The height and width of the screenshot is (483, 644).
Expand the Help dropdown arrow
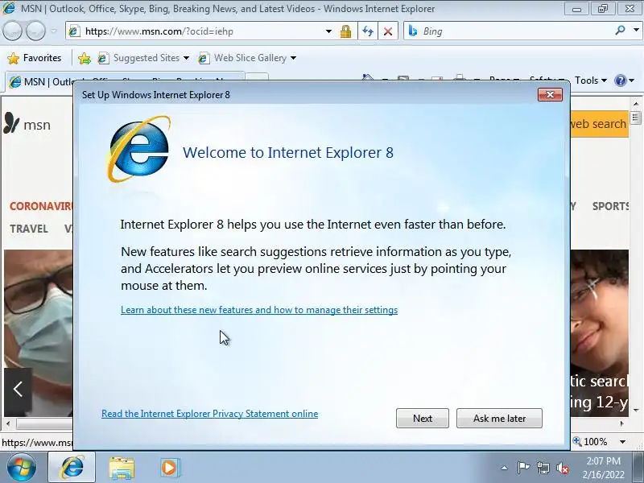tap(632, 80)
